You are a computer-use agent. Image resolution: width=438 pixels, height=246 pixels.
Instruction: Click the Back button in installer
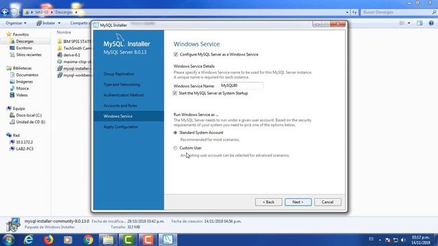(x=268, y=202)
